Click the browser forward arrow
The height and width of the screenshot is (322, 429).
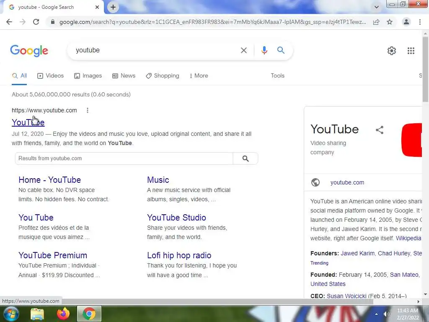pyautogui.click(x=23, y=22)
